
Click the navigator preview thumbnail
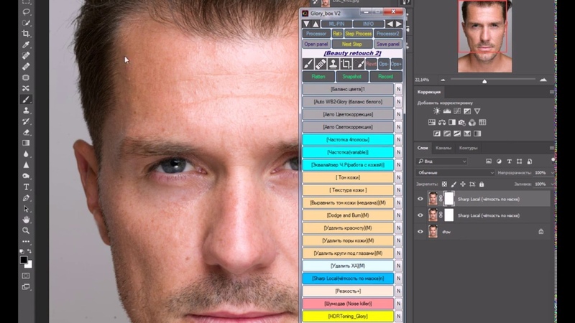(x=484, y=37)
